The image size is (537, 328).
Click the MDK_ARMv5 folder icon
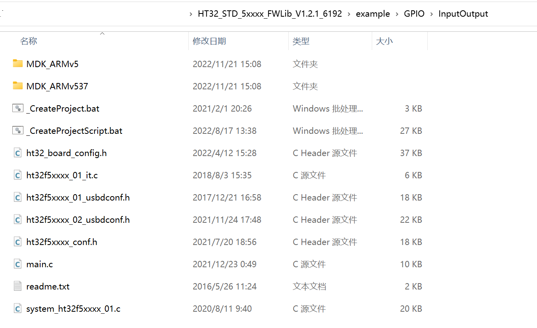(17, 64)
